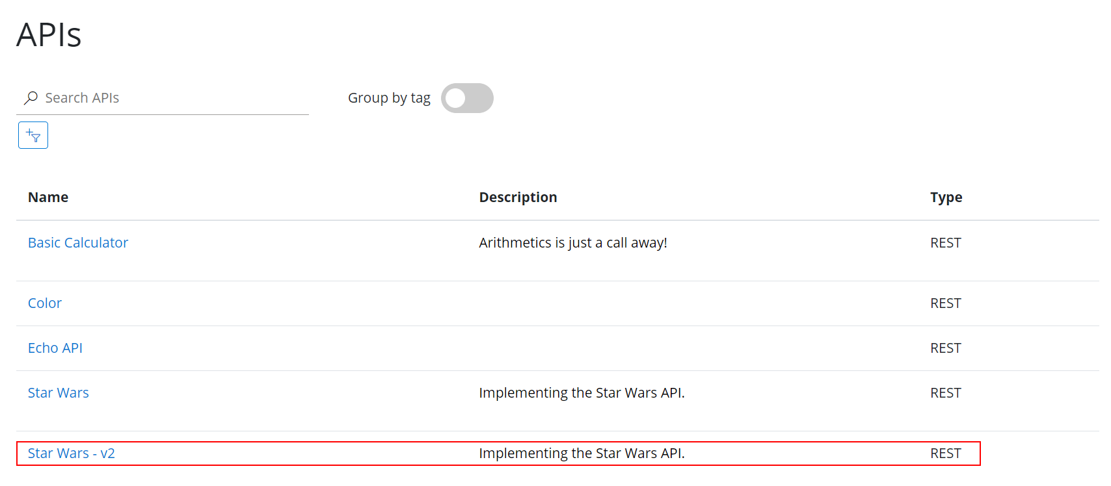Viewport: 1111px width, 486px height.
Task: Click the Group by tag label
Action: coord(389,98)
